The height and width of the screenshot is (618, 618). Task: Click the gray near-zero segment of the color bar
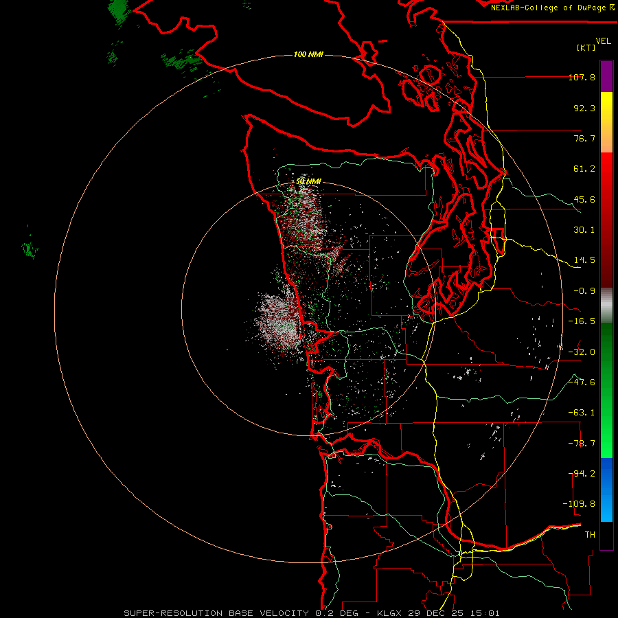(606, 306)
